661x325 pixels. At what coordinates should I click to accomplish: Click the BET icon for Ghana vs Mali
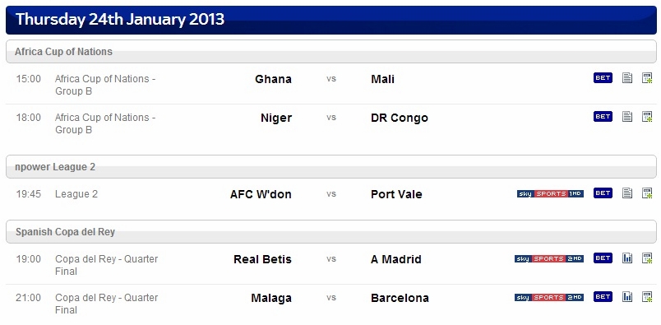(x=603, y=78)
